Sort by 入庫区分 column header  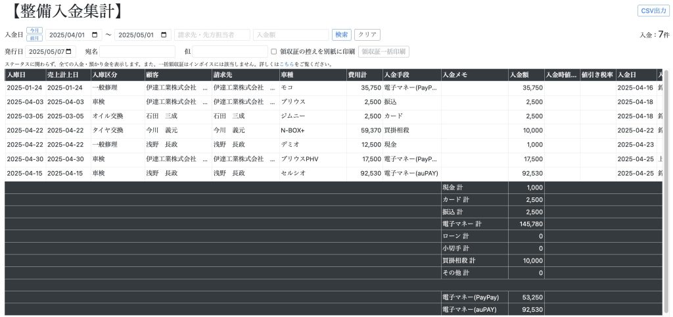click(118, 75)
